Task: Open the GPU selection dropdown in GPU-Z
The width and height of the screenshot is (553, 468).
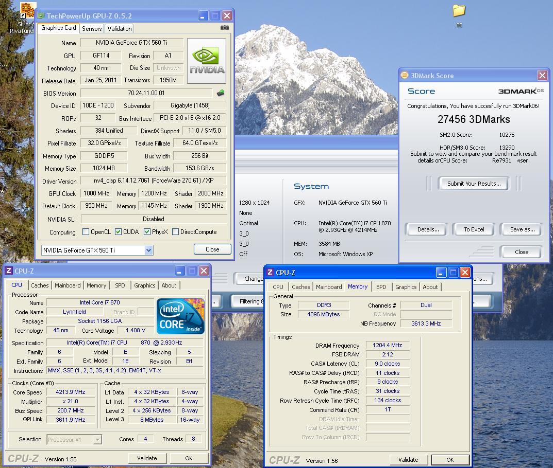Action: coord(148,250)
